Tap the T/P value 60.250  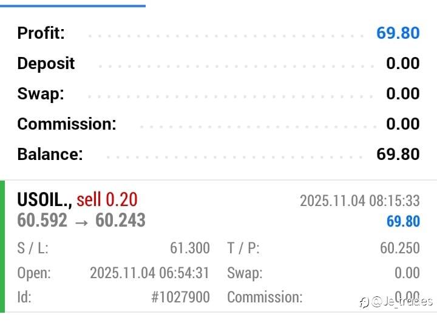399,248
